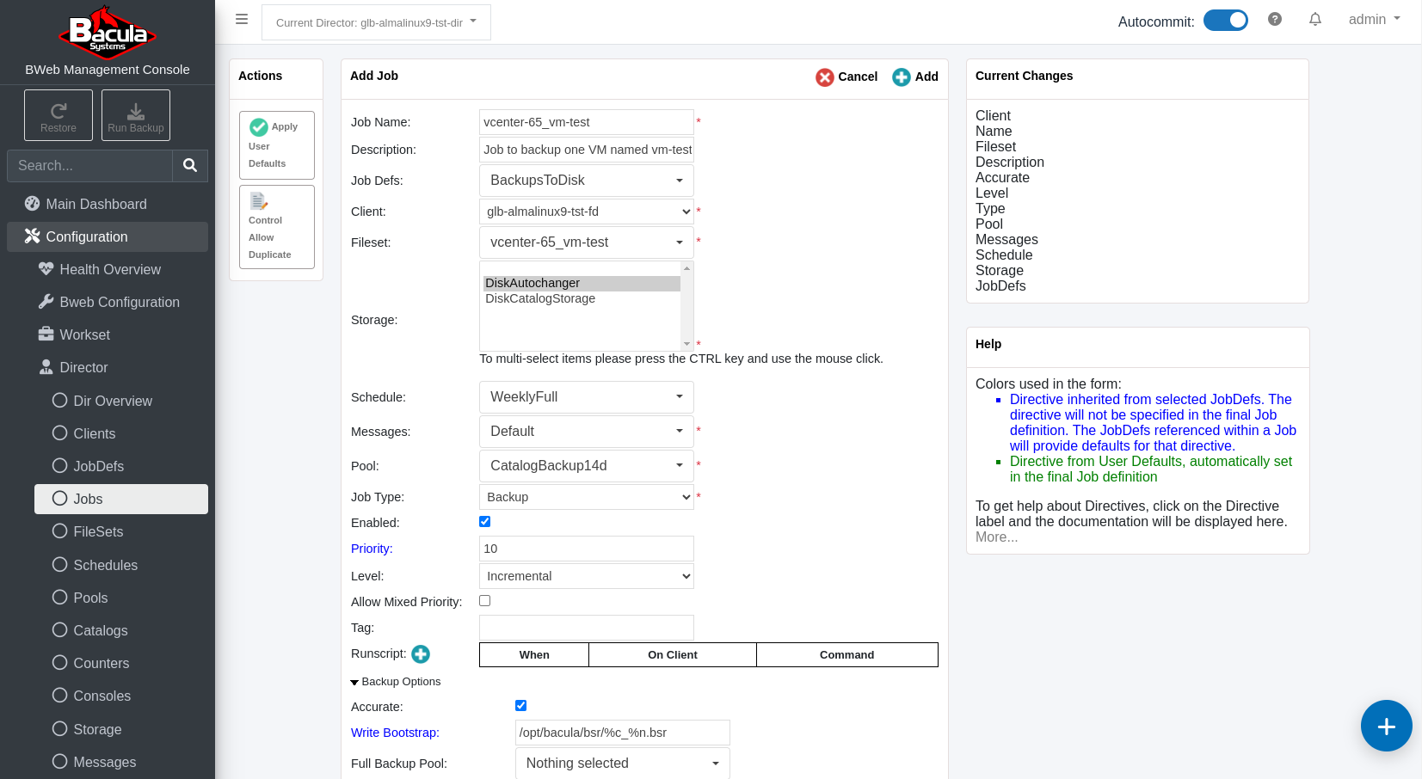Open the Schedule WeeklyFull dropdown

tap(587, 397)
